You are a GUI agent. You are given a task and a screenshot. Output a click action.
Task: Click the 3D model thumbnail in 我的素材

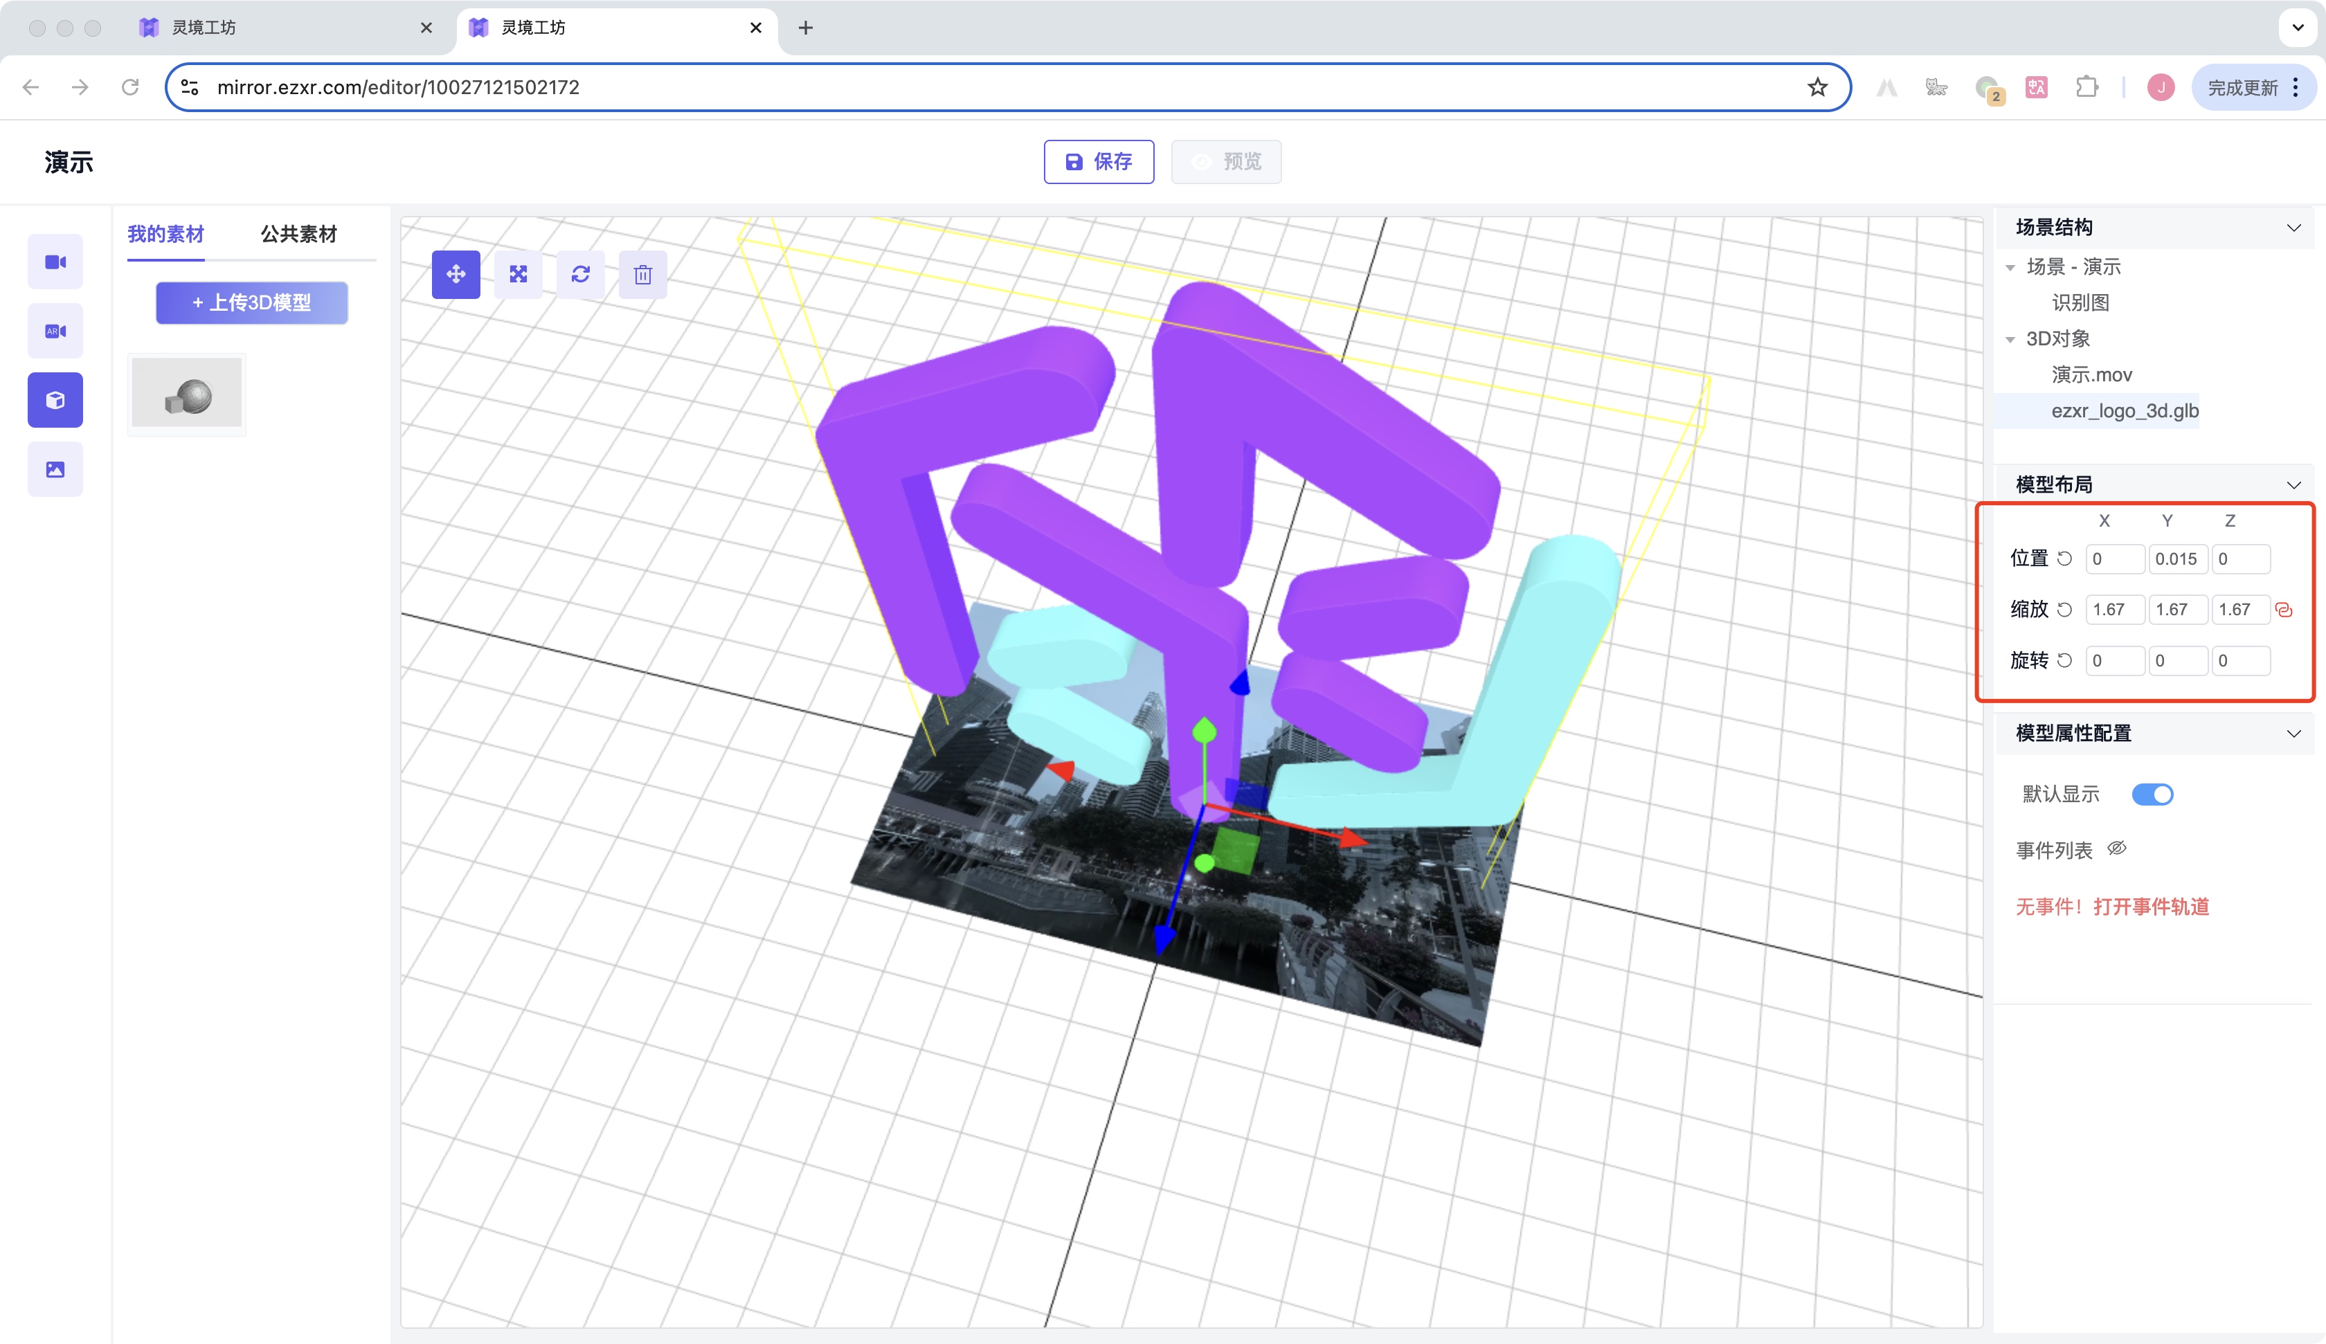tap(186, 394)
